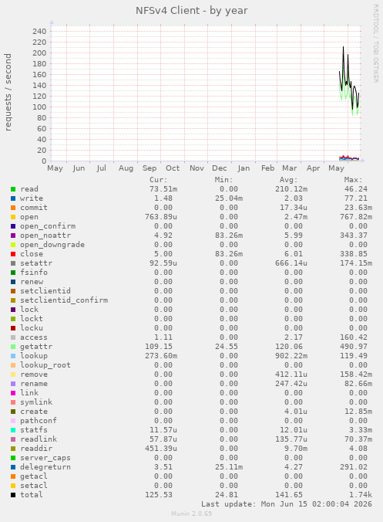Viewport: 383px width, 522px height.
Task: Select the Max: column header
Action: click(354, 180)
